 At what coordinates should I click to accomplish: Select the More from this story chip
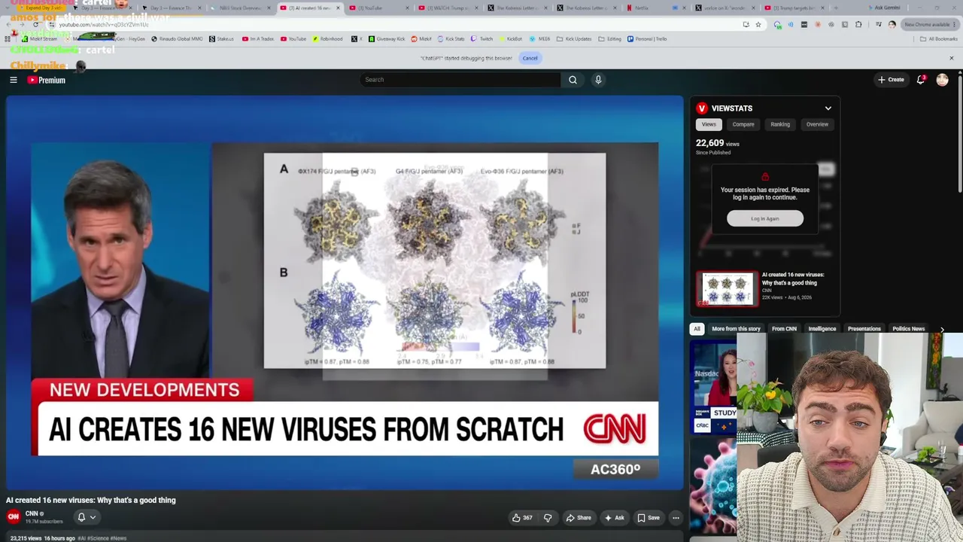pos(736,329)
